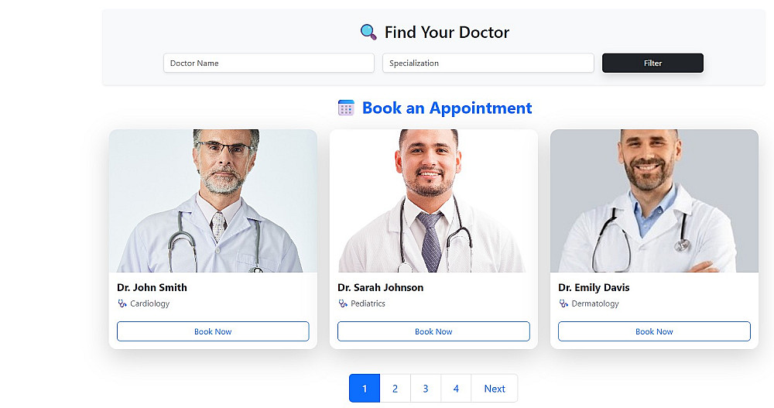The width and height of the screenshot is (774, 408).
Task: Focus the Specialization input field
Action: [x=488, y=63]
